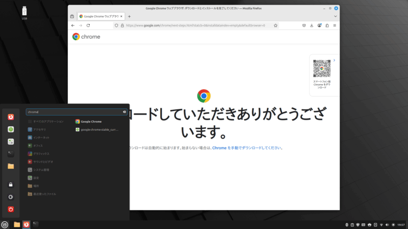The image size is (408, 229).
Task: Click the Firefox window button on the taskbar
Action: click(27, 224)
